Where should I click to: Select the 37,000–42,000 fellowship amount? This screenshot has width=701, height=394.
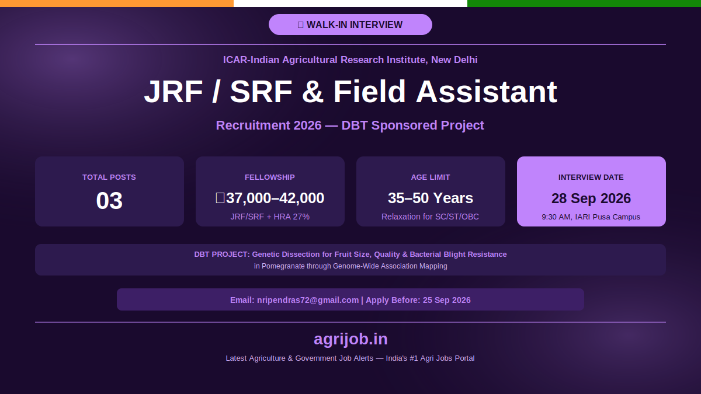click(270, 198)
